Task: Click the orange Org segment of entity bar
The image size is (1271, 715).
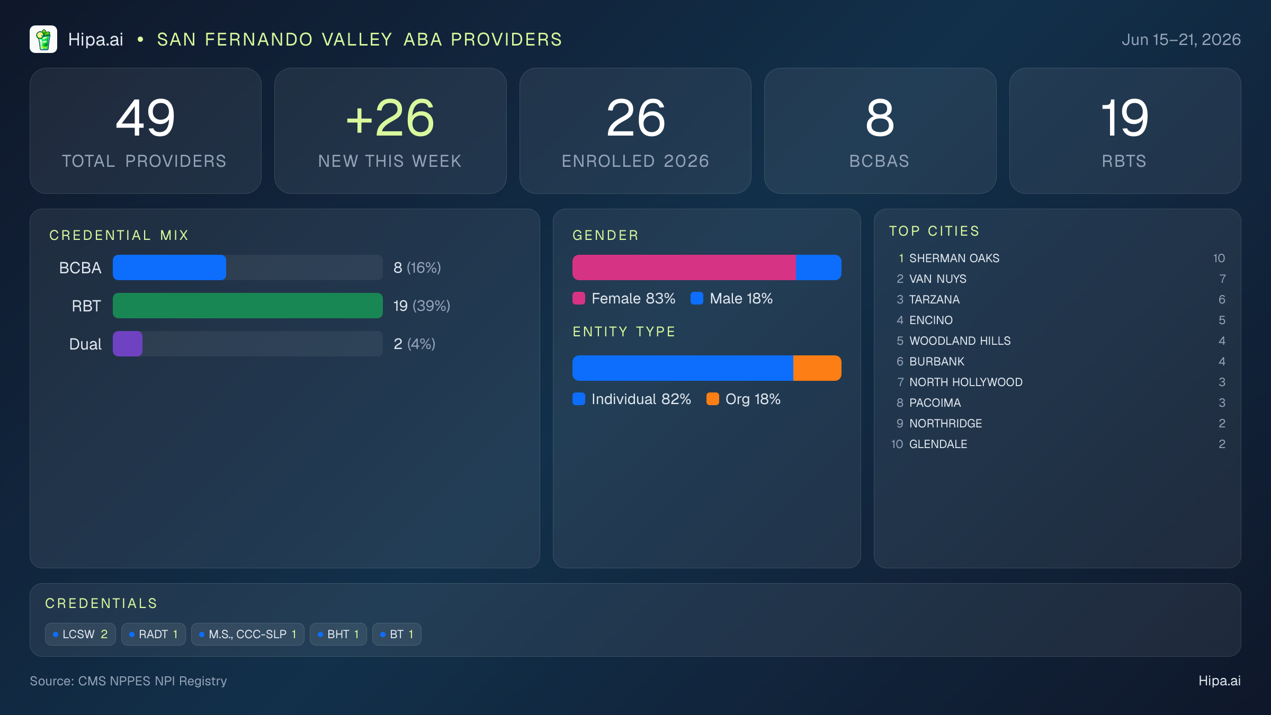Action: pos(817,368)
